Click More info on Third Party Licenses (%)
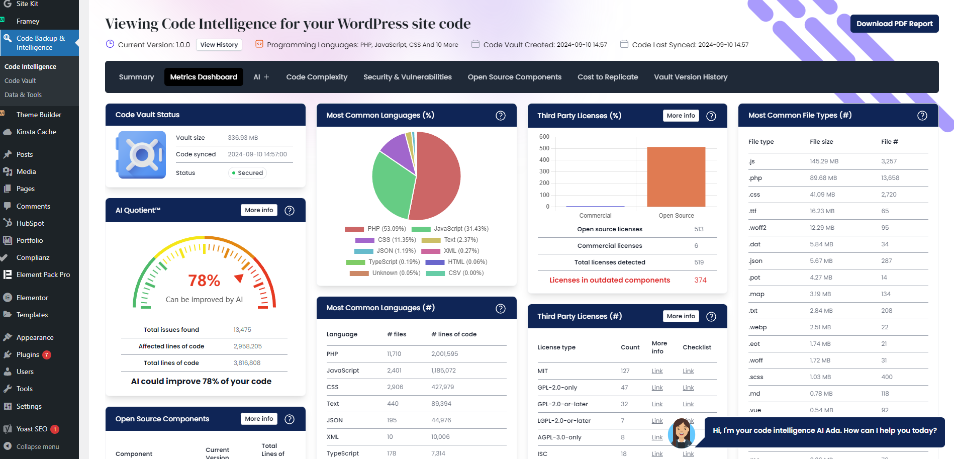 681,116
